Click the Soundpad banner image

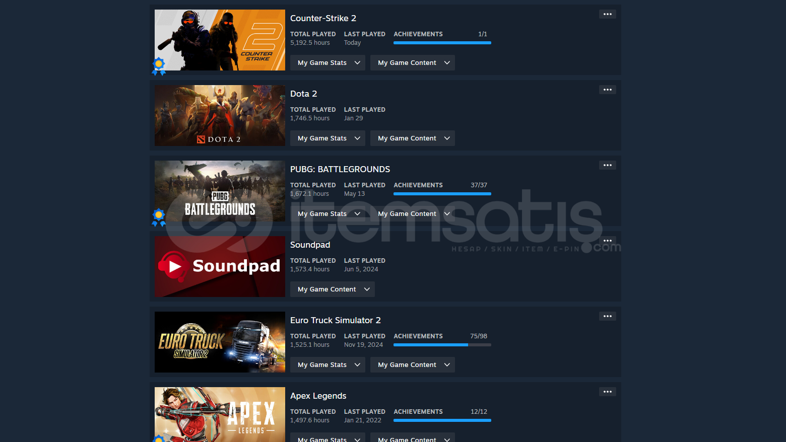tap(220, 266)
